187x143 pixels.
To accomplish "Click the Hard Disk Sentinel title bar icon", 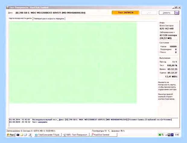I will [x=8, y=8].
